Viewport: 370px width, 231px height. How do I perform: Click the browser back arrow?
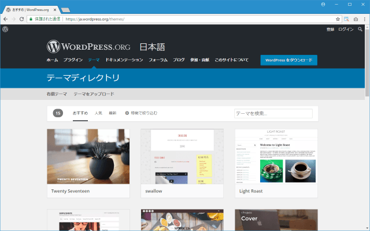tap(6, 19)
